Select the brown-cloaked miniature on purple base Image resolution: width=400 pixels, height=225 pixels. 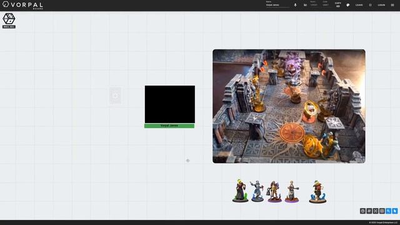pos(274,192)
